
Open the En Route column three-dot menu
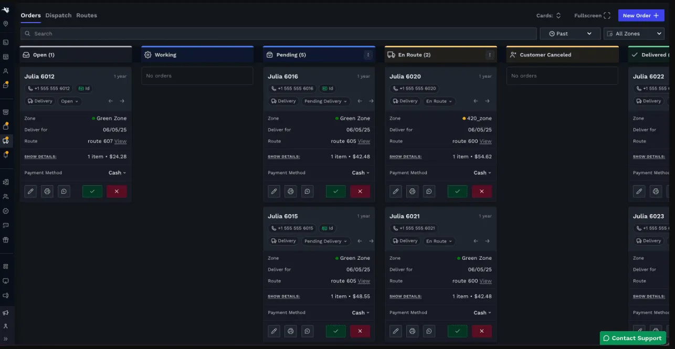point(490,55)
